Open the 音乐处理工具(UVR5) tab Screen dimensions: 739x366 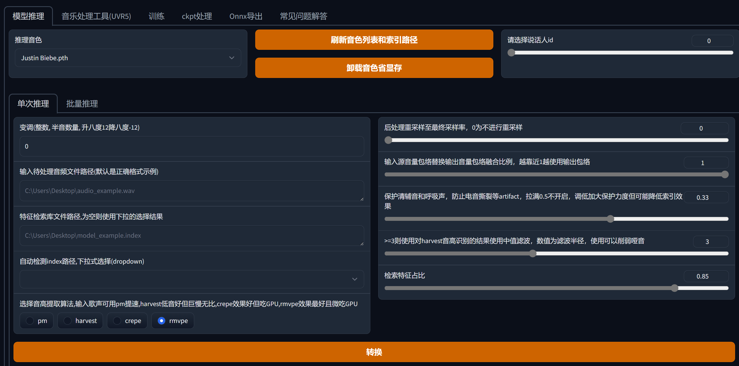tap(96, 16)
